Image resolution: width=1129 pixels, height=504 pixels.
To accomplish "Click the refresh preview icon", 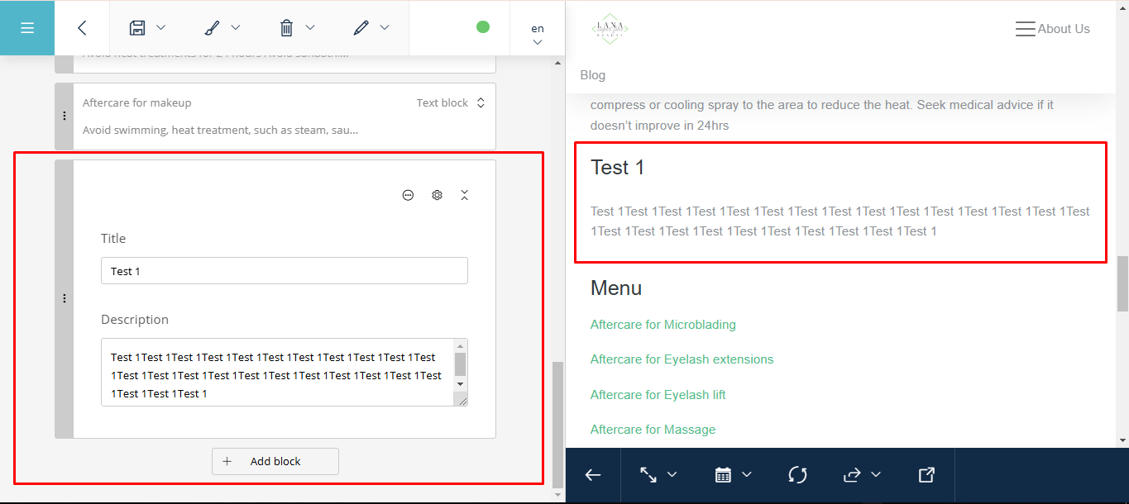I will tap(797, 475).
